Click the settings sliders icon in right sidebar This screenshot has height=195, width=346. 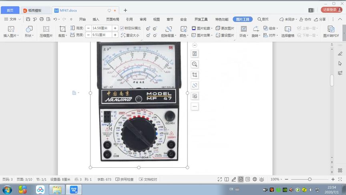(340, 73)
